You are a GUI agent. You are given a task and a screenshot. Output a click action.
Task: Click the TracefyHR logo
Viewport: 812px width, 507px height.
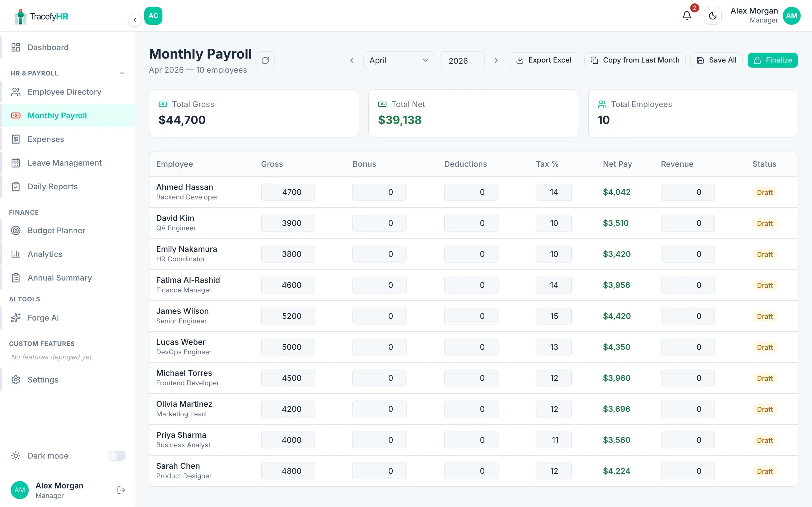click(x=40, y=16)
